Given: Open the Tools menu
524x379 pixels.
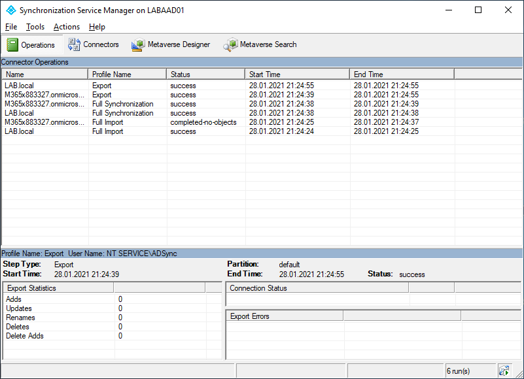Looking at the screenshot, I should (35, 27).
